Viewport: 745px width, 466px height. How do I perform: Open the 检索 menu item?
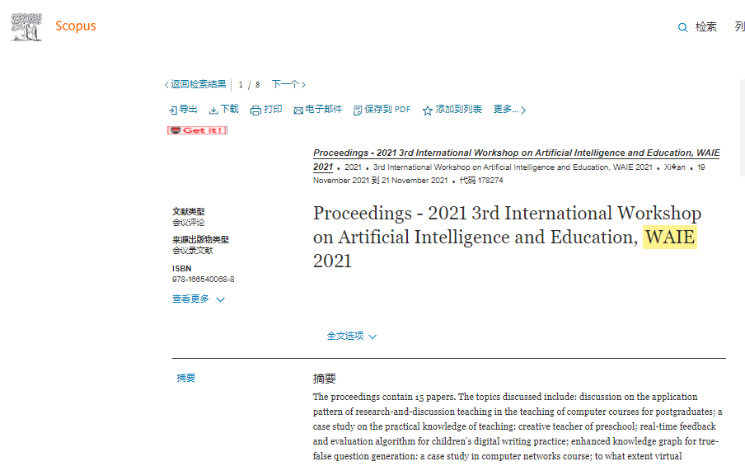click(x=705, y=27)
